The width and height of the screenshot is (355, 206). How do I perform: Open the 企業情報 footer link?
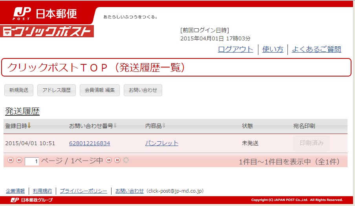pyautogui.click(x=15, y=191)
